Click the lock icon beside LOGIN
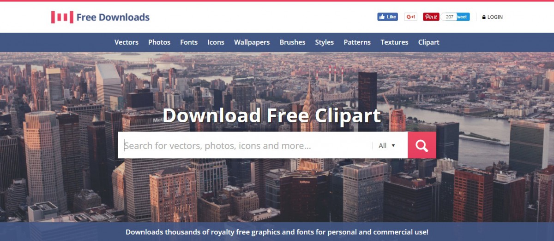 484,17
